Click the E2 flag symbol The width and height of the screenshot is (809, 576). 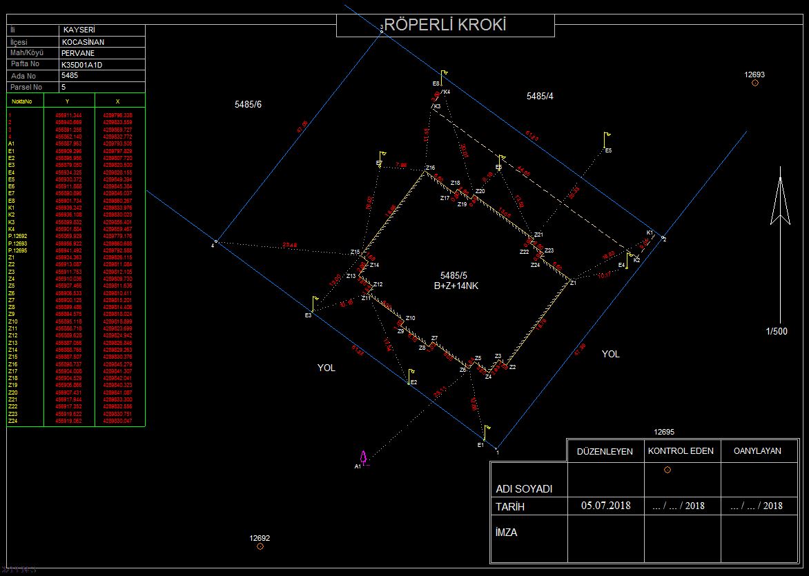pos(411,377)
